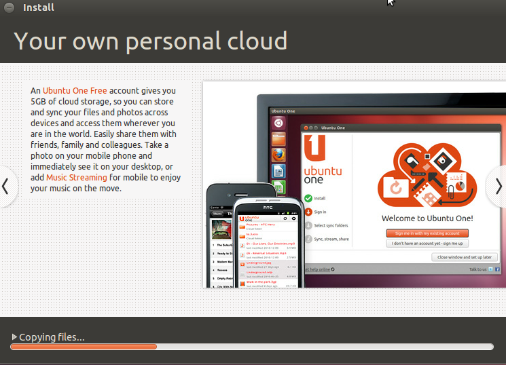Go to the previous slide arrow

(x=6, y=187)
